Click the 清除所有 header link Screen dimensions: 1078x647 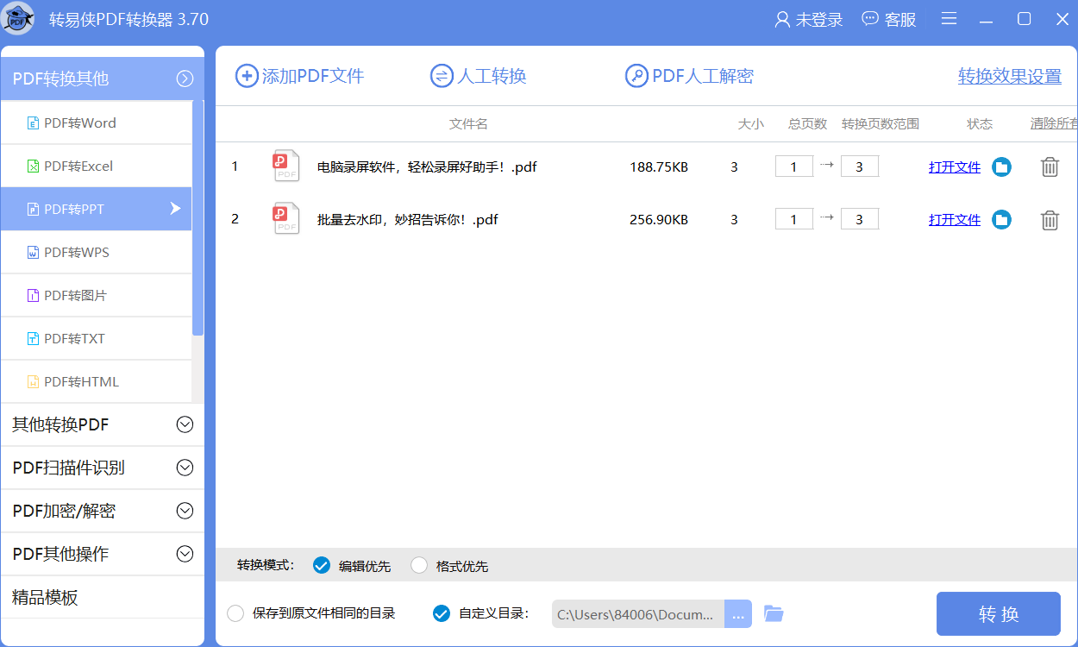tap(1054, 124)
